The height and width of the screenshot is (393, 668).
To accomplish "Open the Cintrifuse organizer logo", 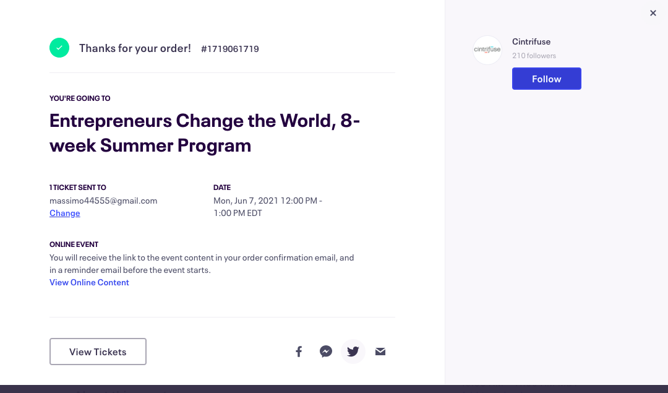I will point(487,50).
